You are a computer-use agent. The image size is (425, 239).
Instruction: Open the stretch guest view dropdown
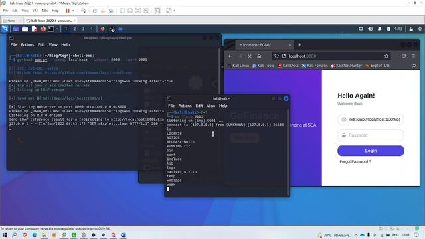point(174,11)
